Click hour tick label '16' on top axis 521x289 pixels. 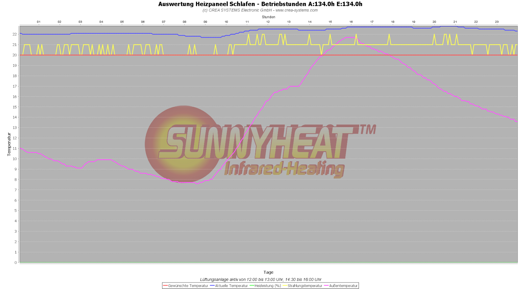(351, 22)
